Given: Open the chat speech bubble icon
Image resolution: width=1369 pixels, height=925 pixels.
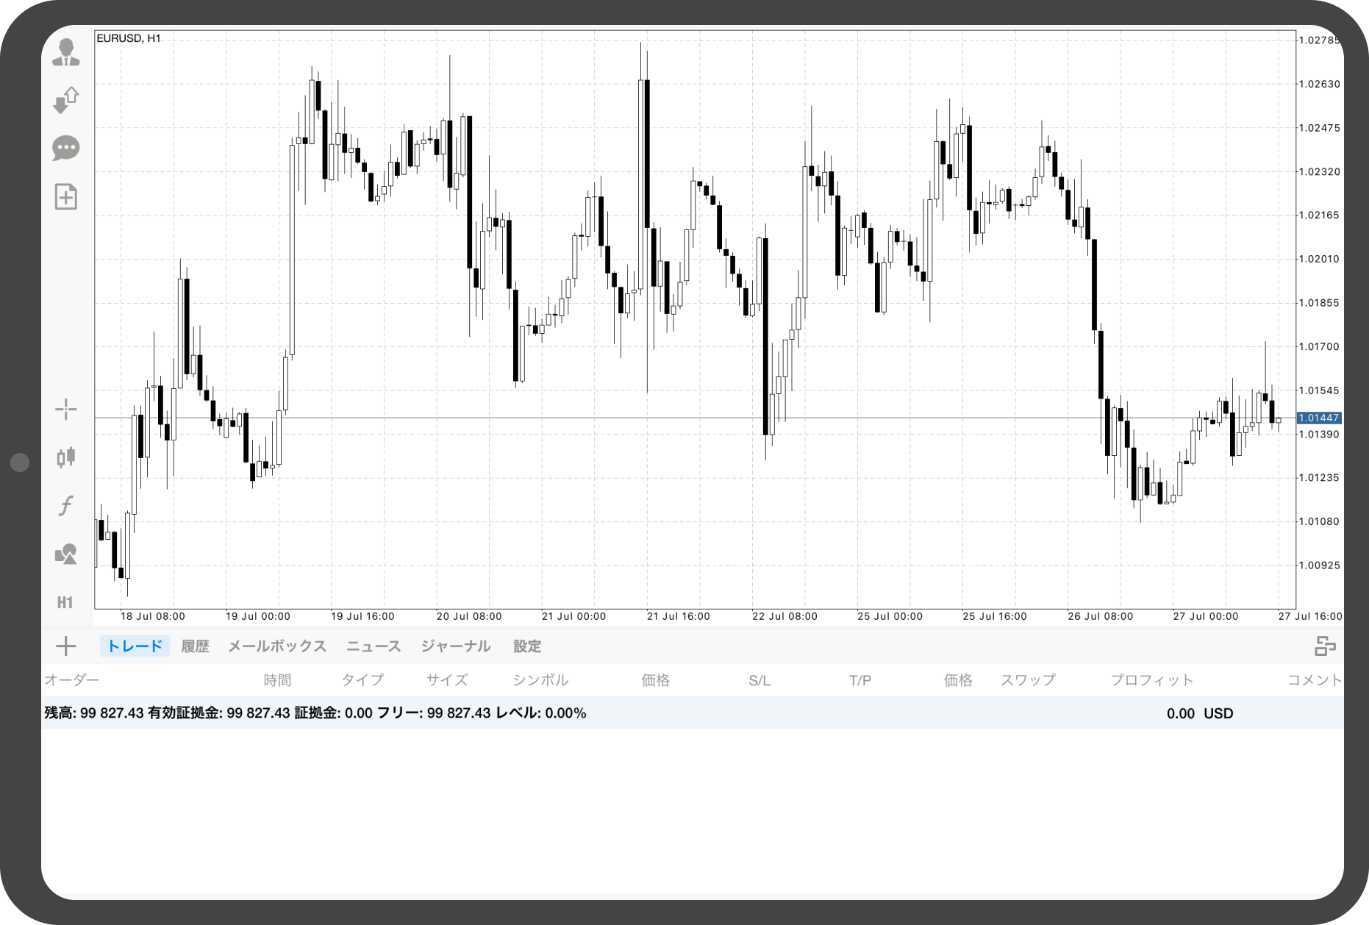Looking at the screenshot, I should click(x=66, y=148).
